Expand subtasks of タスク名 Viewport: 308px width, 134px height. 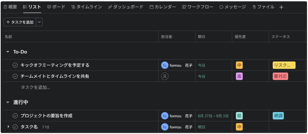tap(8, 127)
